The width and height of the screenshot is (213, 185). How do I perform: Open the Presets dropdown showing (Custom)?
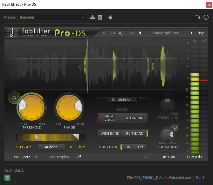[x=52, y=17]
